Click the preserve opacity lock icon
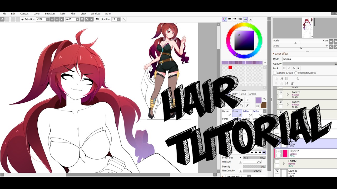The width and height of the screenshot is (337, 189). point(284,68)
